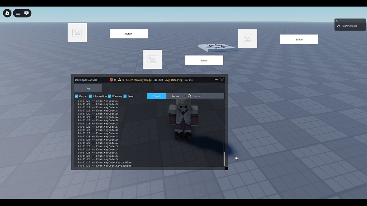
Task: Click the magnifier search icon
Action: tap(190, 96)
